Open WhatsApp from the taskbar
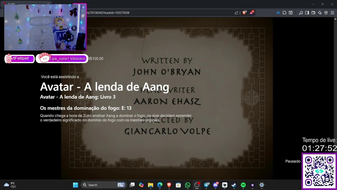 pos(187,185)
